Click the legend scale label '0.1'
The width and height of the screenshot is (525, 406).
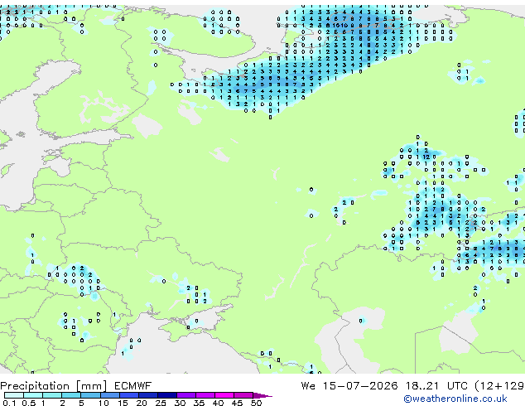9,403
